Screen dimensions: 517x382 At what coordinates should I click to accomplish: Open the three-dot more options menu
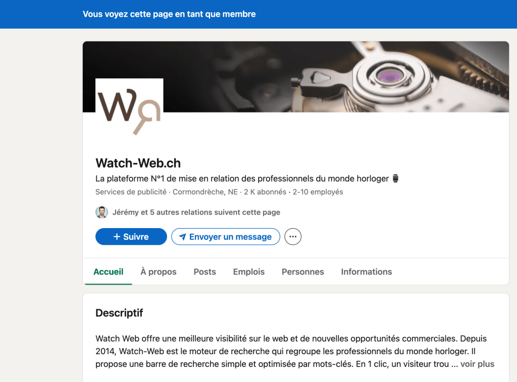pos(293,237)
